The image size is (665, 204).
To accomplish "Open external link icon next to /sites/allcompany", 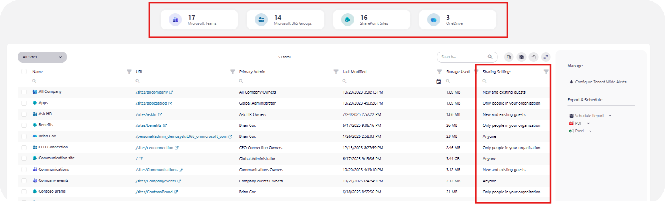I will [171, 92].
